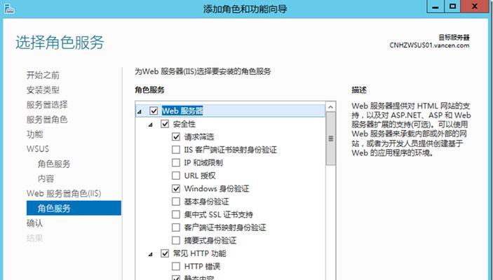Uncheck the 请求筛选 checkbox
The height and width of the screenshot is (280, 493).
click(176, 137)
